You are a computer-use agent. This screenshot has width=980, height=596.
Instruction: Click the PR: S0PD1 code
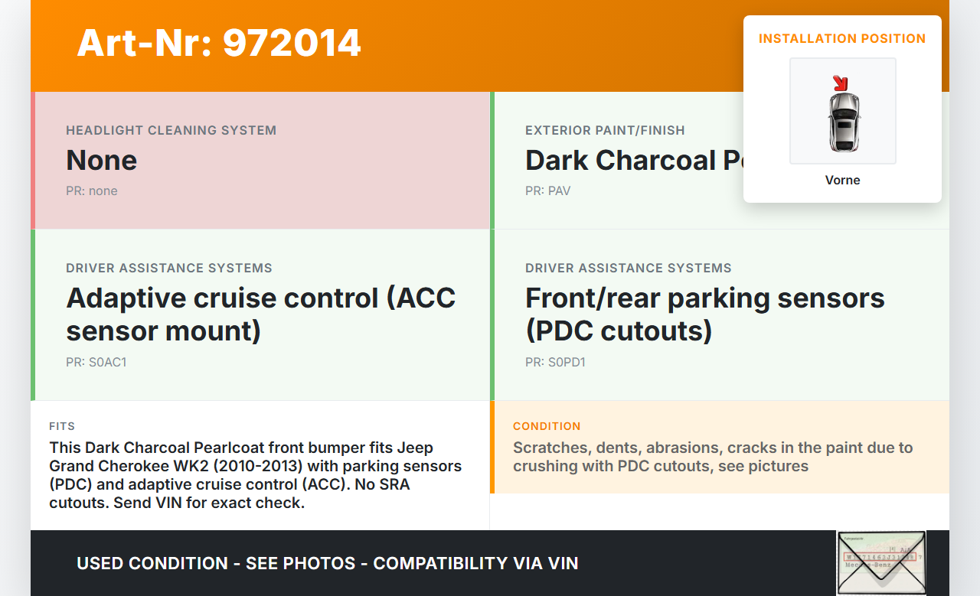pyautogui.click(x=555, y=362)
